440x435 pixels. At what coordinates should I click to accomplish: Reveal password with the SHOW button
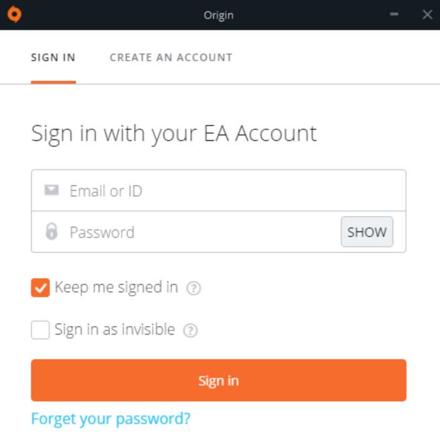(x=367, y=232)
